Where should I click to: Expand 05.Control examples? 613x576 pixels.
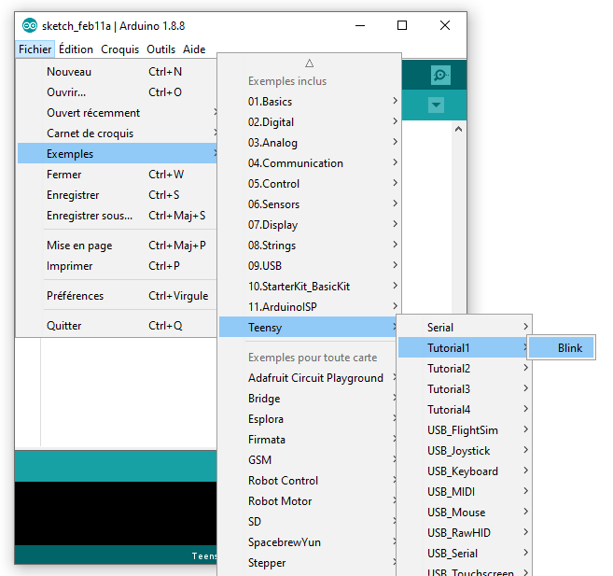tap(309, 184)
